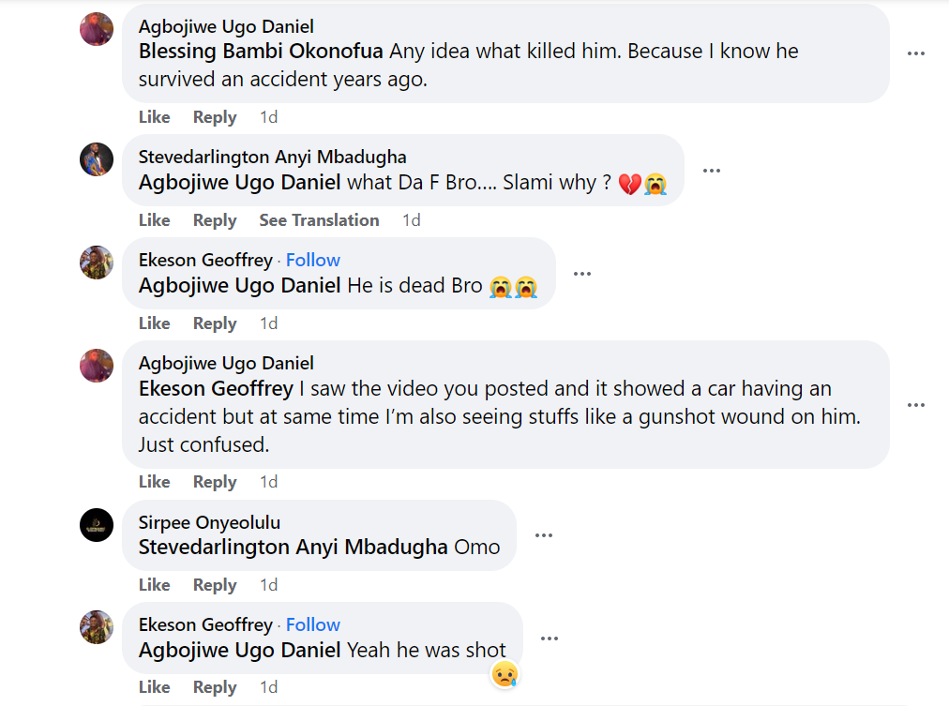Click the 1d timestamp on the first comment
Image resolution: width=949 pixels, height=706 pixels.
pyautogui.click(x=267, y=116)
